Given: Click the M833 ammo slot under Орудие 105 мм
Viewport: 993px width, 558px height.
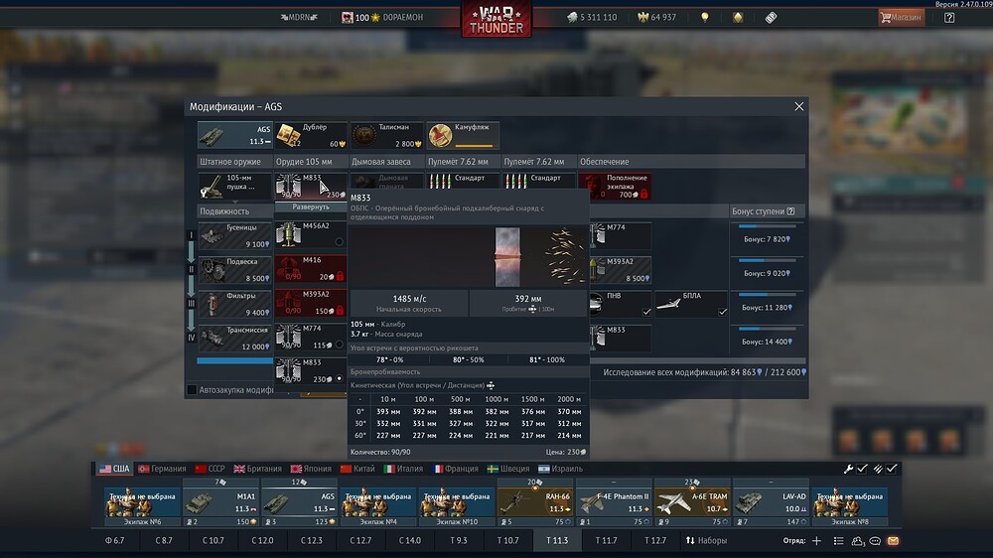Looking at the screenshot, I should click(310, 187).
